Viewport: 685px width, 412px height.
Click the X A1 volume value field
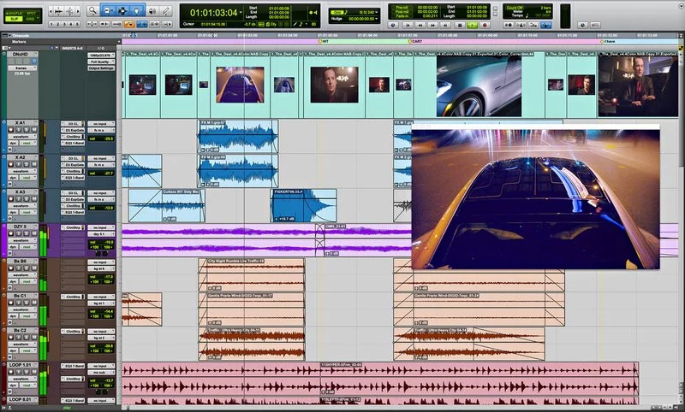[101, 138]
